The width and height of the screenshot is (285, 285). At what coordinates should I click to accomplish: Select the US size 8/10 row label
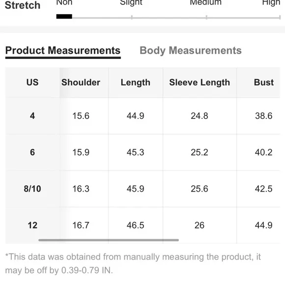pyautogui.click(x=32, y=189)
